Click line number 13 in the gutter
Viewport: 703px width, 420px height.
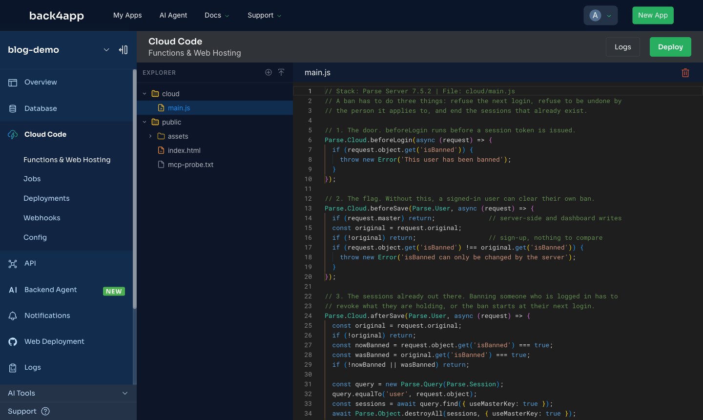click(x=308, y=209)
